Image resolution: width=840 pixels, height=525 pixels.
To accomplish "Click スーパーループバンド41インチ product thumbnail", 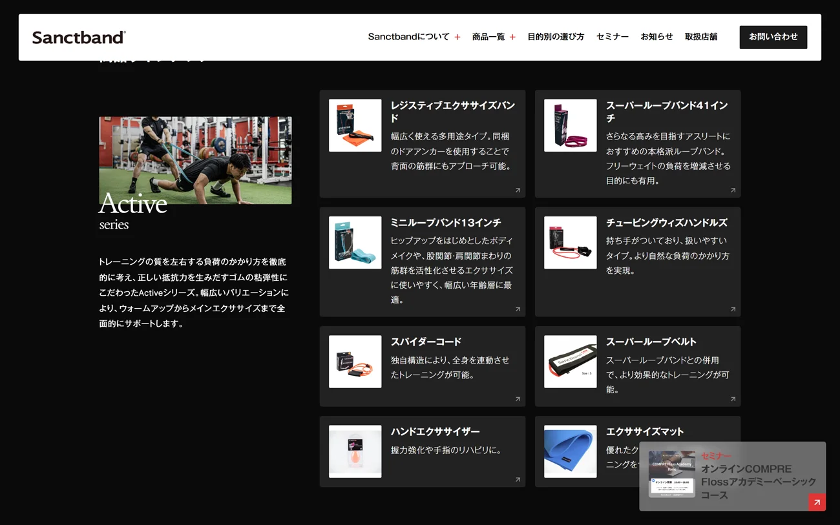I will click(x=570, y=125).
